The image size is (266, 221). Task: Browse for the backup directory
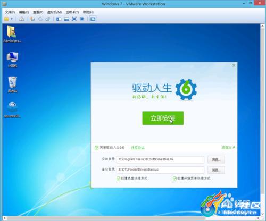(216, 170)
